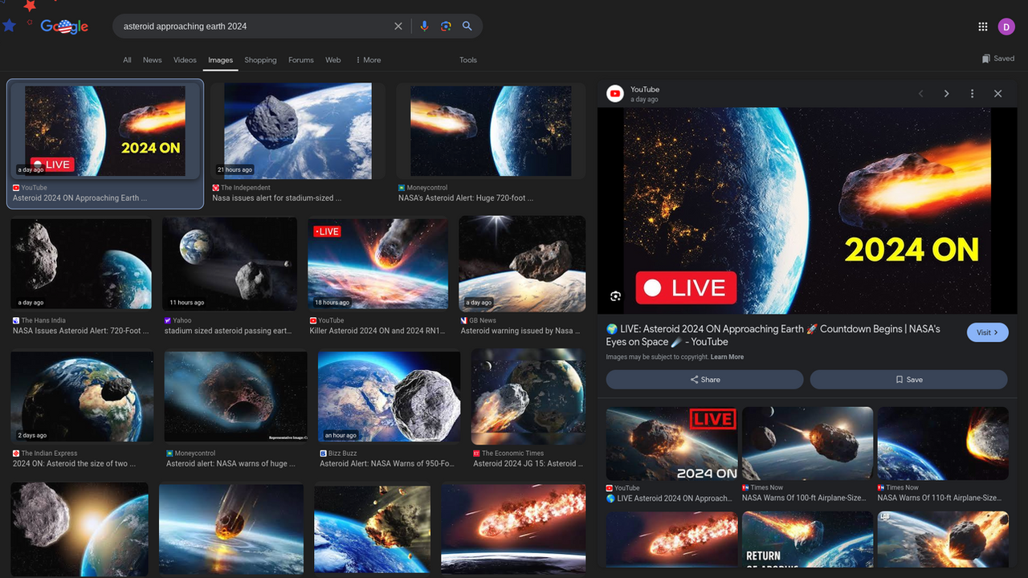Close the image preview panel
The width and height of the screenshot is (1028, 578).
pyautogui.click(x=997, y=94)
